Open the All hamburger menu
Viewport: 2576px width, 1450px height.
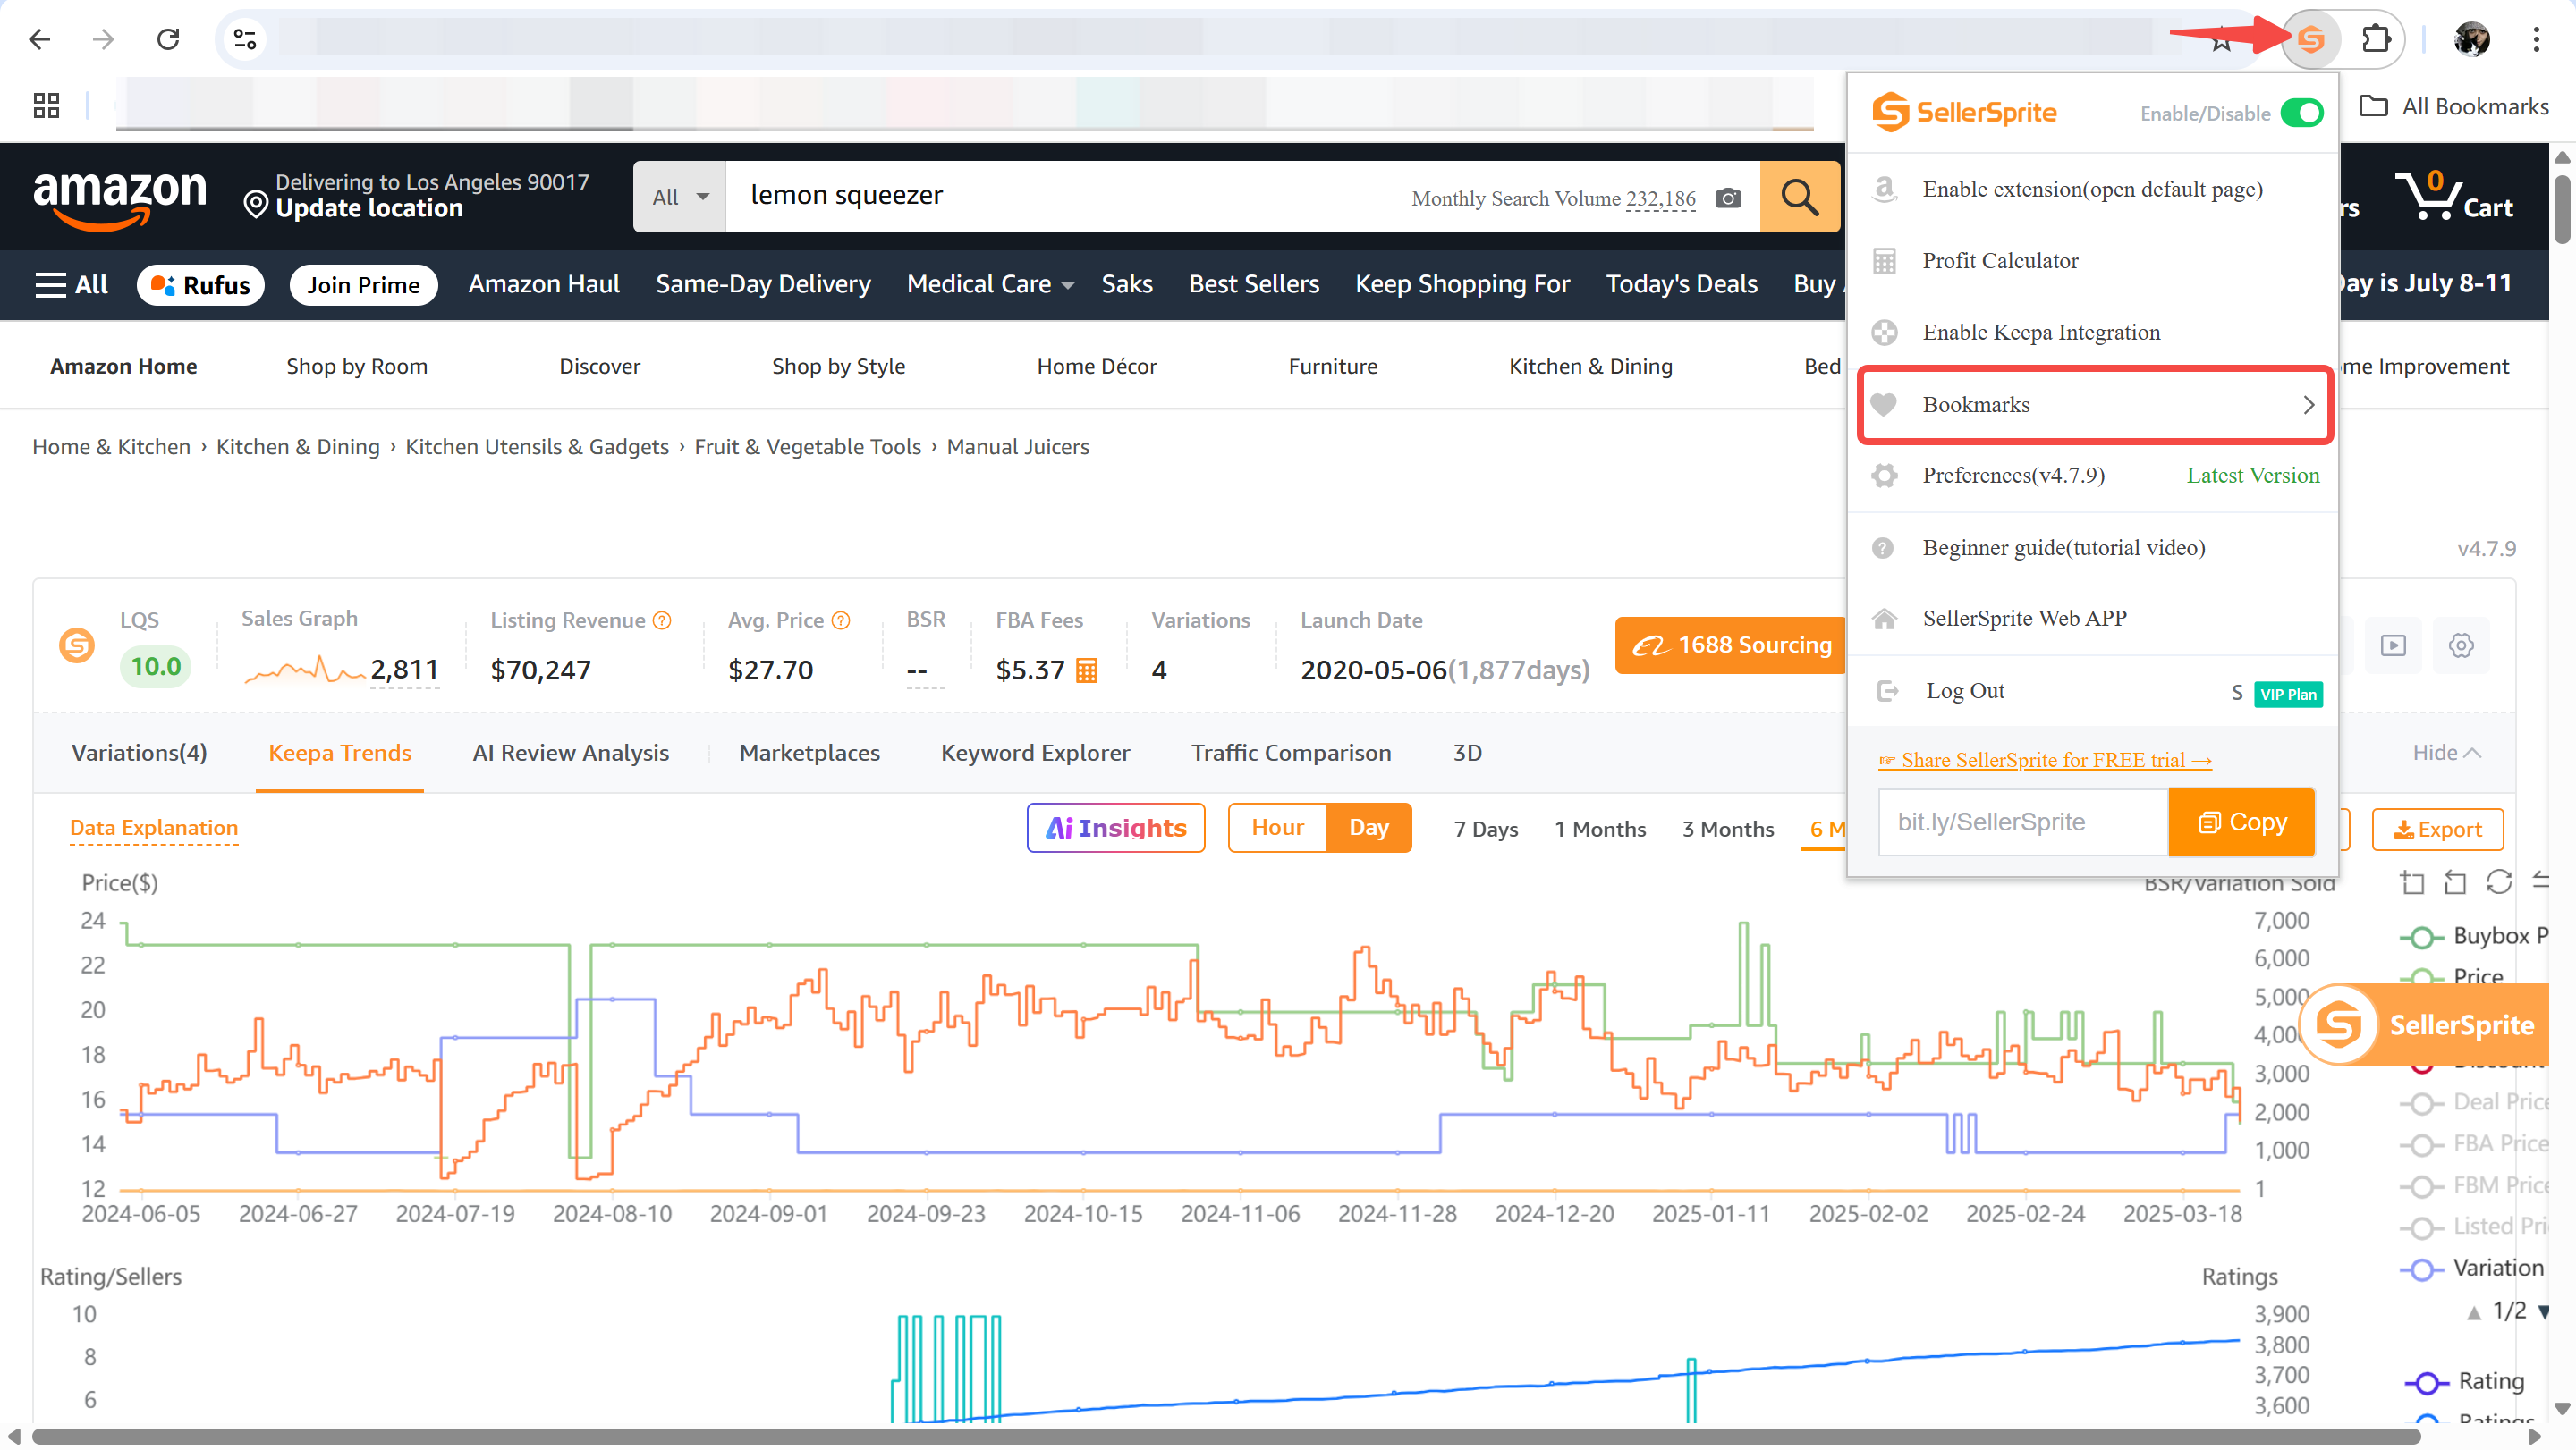pos(71,285)
